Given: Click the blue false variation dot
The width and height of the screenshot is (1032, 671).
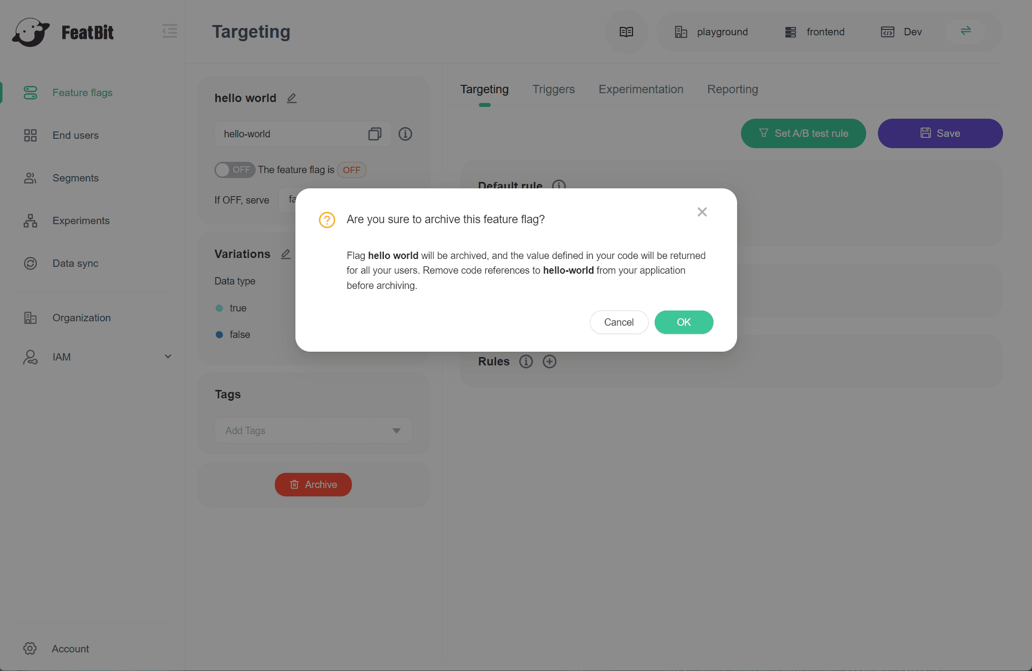Looking at the screenshot, I should coord(219,335).
